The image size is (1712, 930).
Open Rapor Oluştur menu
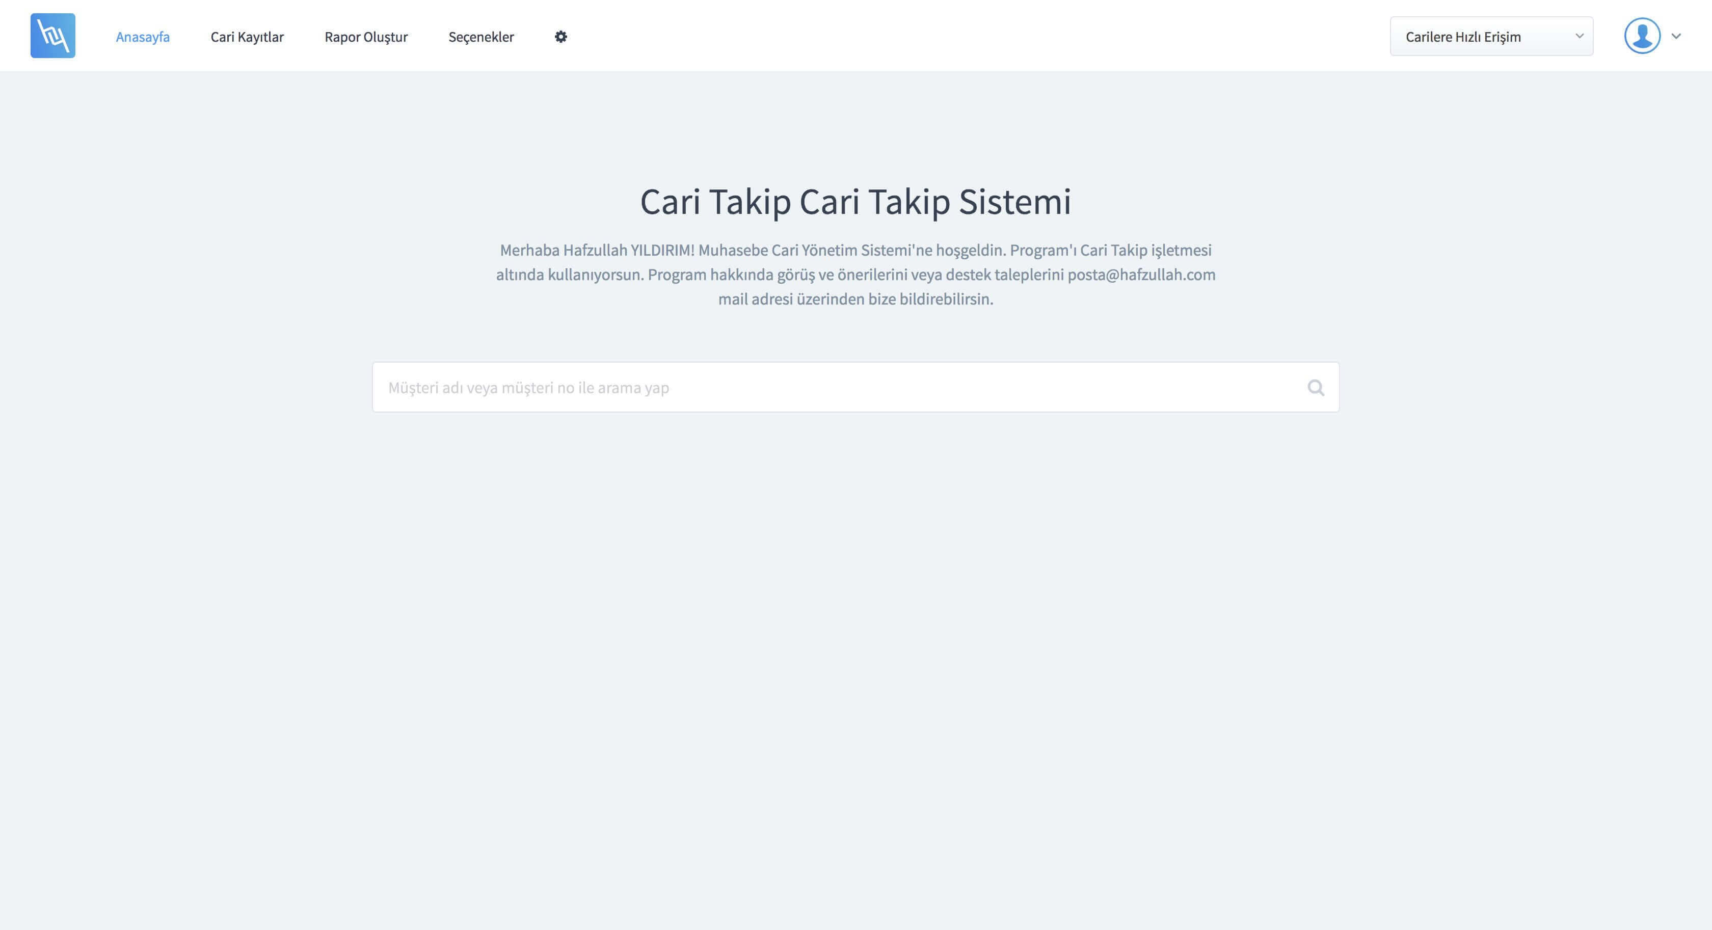365,37
